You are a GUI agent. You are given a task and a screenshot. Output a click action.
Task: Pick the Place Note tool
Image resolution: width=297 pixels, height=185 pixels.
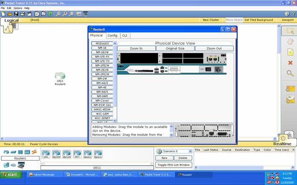point(290,52)
